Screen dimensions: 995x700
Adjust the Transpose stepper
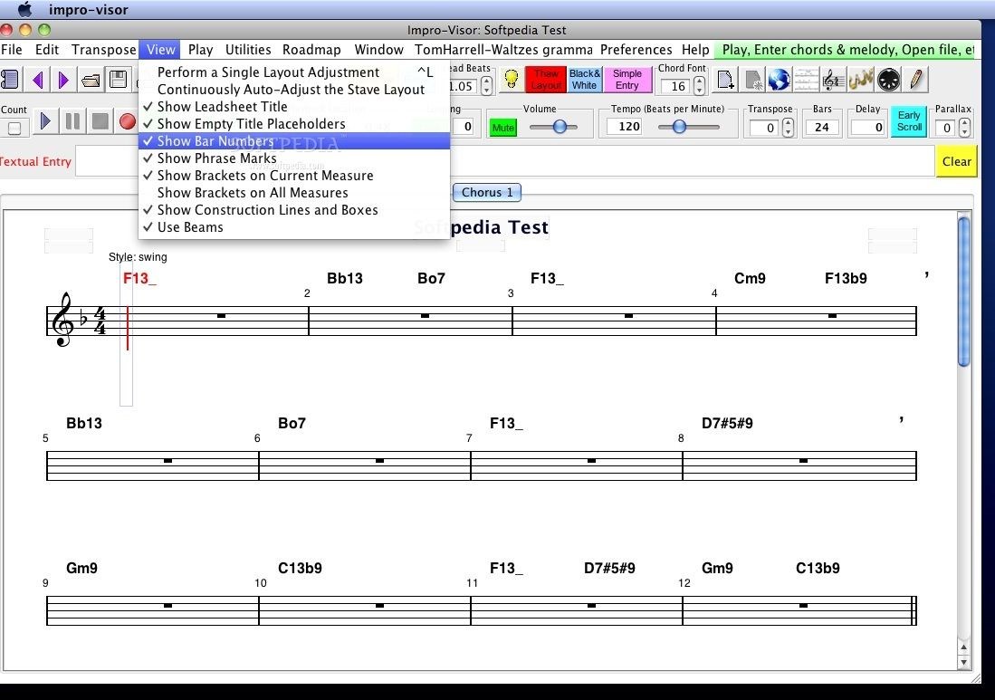point(788,128)
